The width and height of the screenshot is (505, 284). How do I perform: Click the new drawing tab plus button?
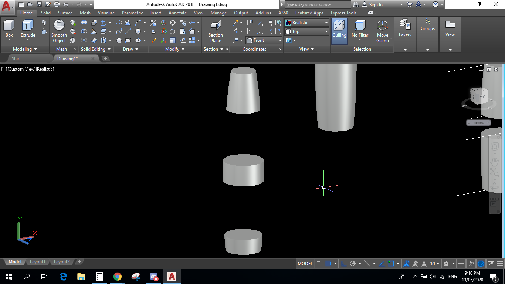[105, 59]
